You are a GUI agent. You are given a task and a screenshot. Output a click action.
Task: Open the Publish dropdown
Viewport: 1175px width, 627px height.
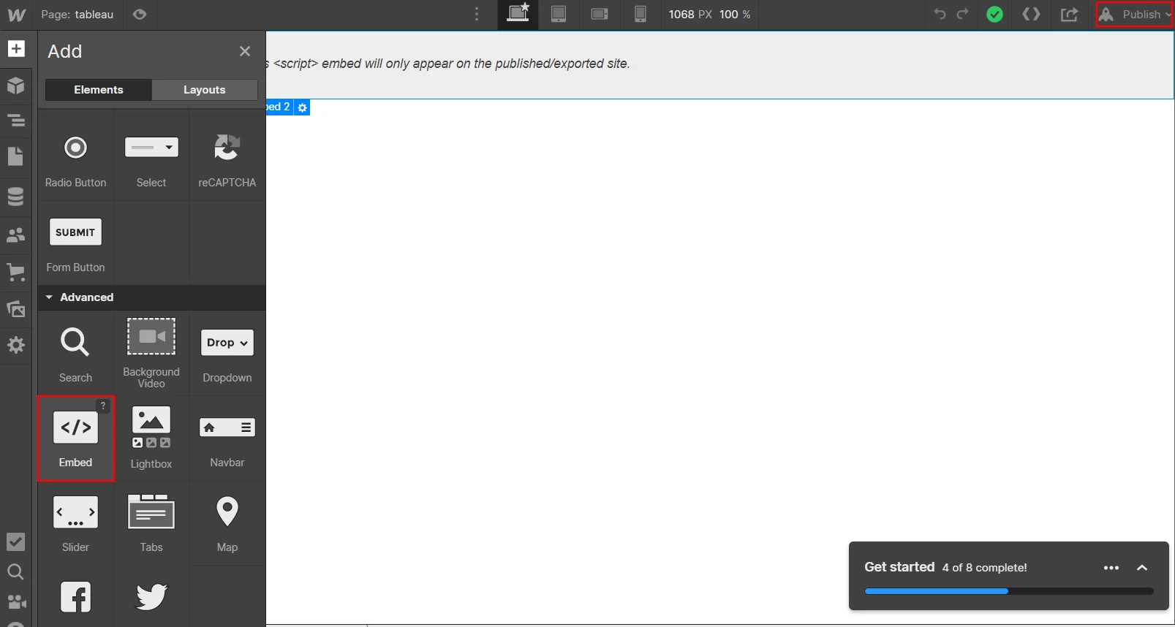click(x=1134, y=15)
